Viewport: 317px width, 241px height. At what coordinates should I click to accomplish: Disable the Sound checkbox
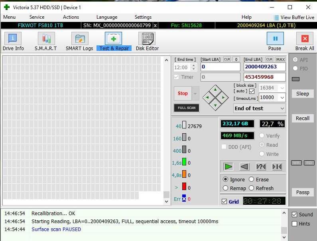pos(294,214)
